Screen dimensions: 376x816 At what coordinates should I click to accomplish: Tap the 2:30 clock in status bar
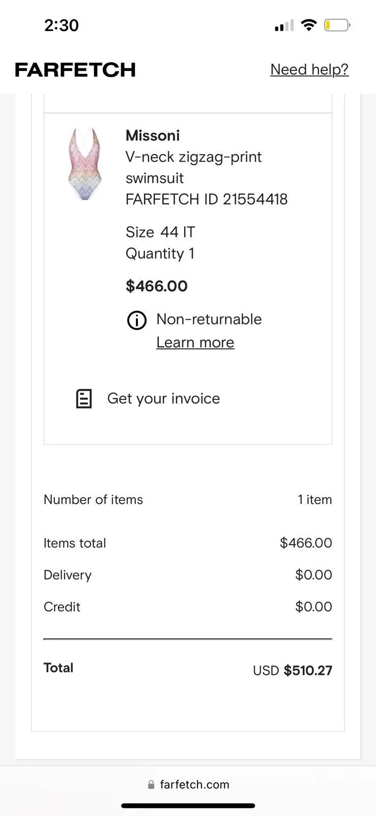pos(62,25)
